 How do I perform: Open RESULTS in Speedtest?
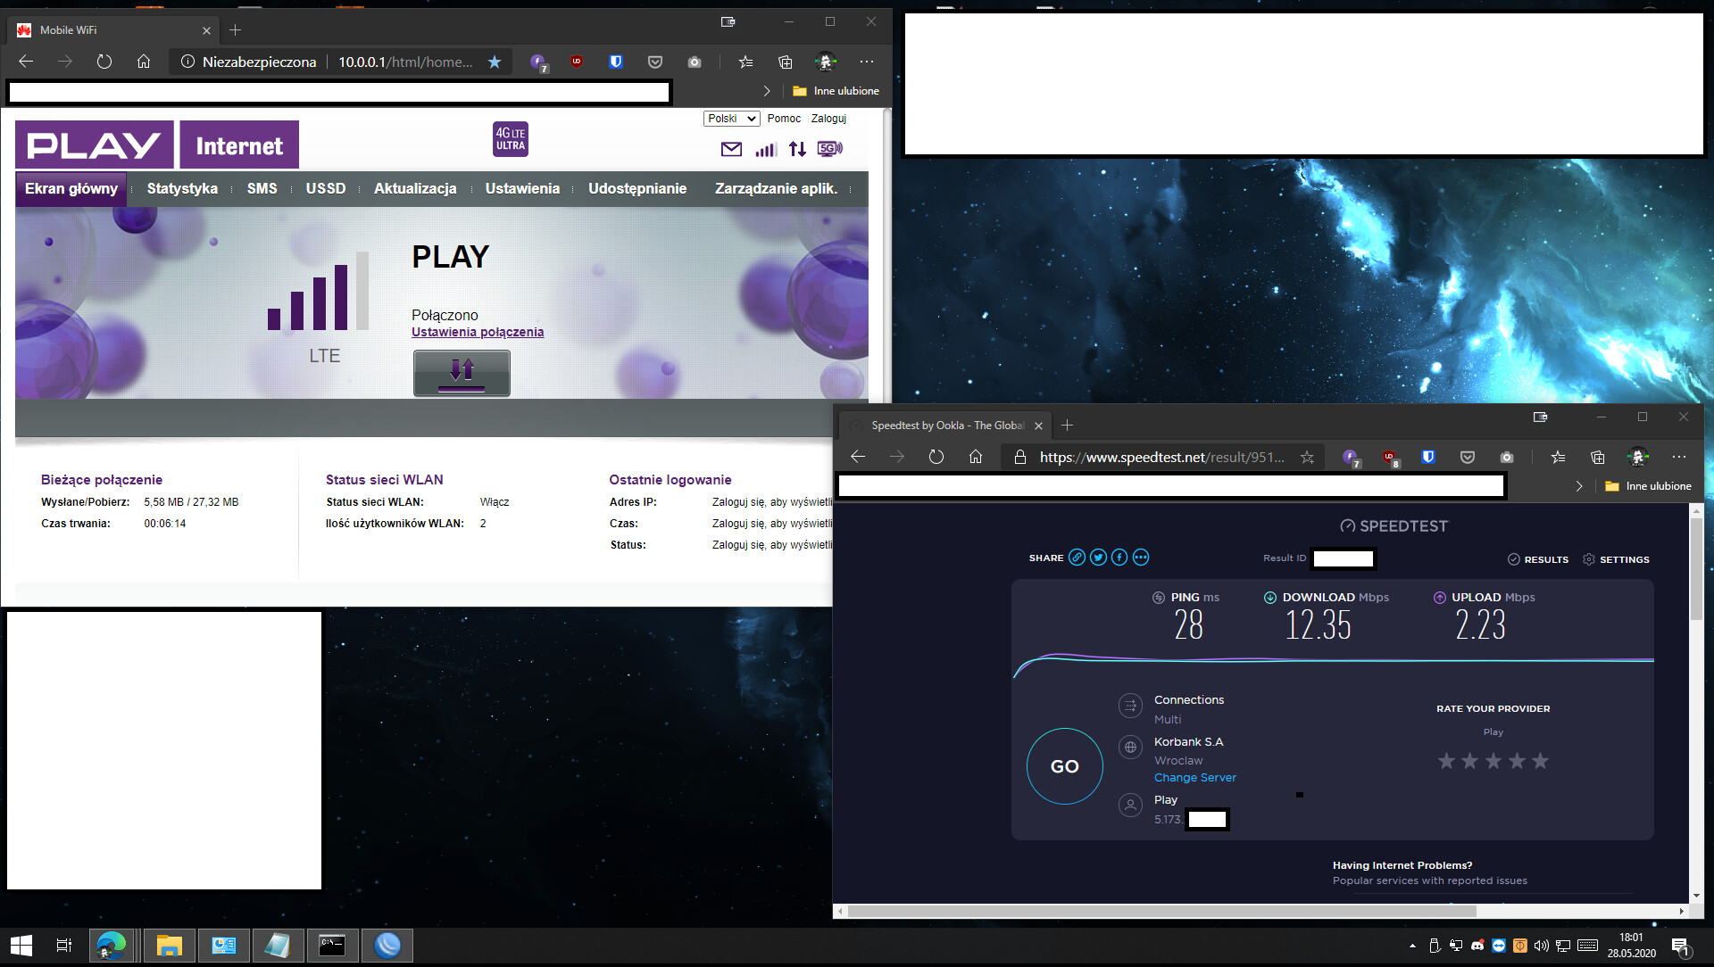(x=1546, y=559)
